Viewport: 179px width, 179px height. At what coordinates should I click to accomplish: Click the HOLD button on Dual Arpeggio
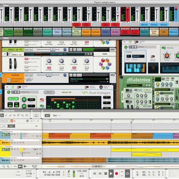pyautogui.click(x=49, y=92)
